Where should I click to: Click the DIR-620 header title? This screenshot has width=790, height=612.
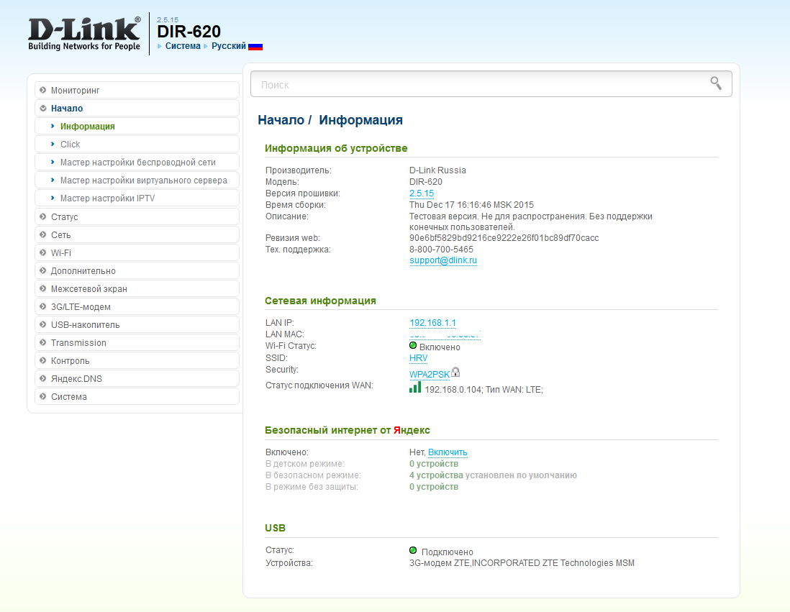(189, 31)
